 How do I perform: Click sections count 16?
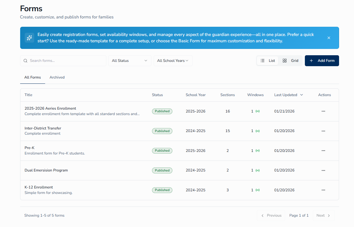[x=228, y=111]
